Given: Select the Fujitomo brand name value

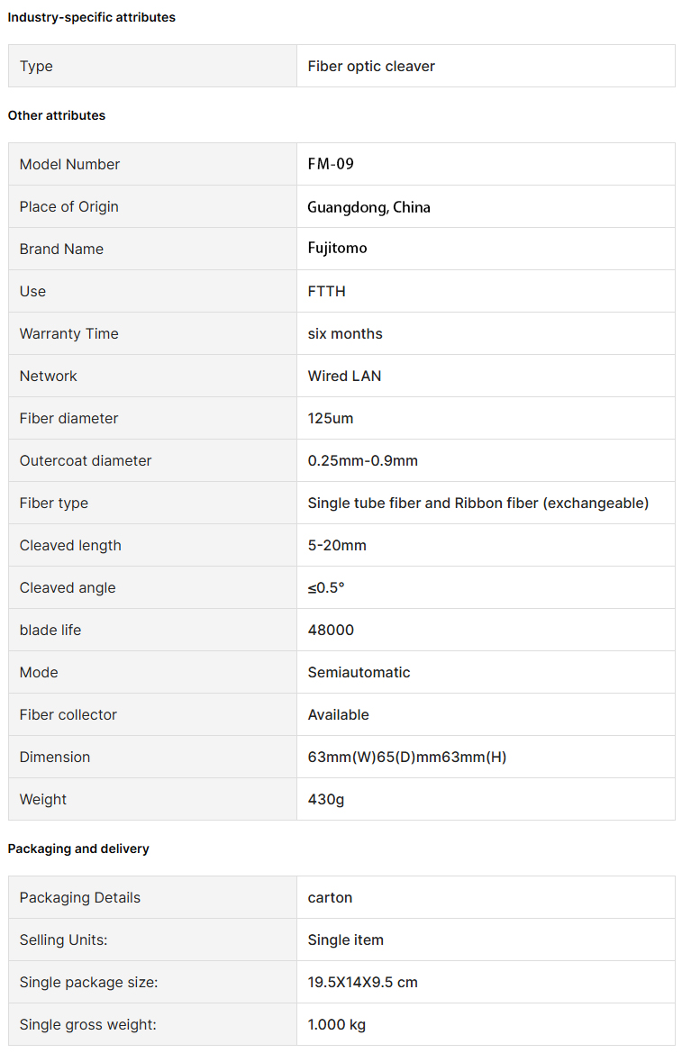Looking at the screenshot, I should [x=337, y=250].
